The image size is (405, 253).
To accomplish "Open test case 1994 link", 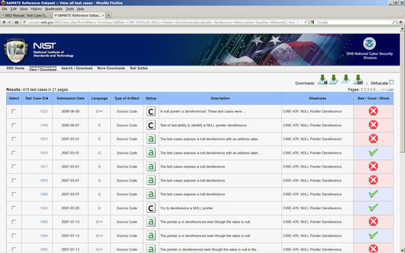I will pyautogui.click(x=44, y=235).
